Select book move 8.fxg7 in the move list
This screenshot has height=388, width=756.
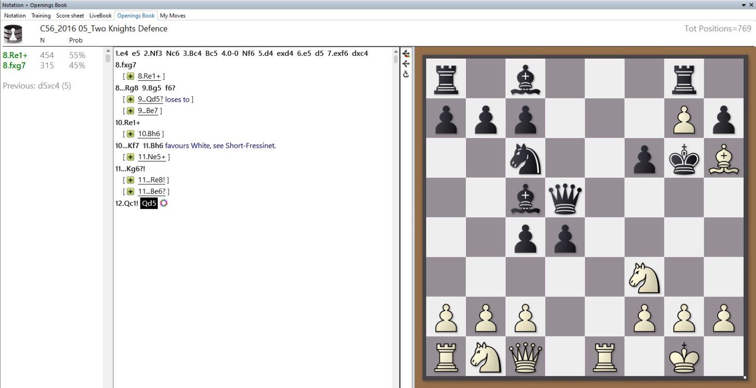14,66
